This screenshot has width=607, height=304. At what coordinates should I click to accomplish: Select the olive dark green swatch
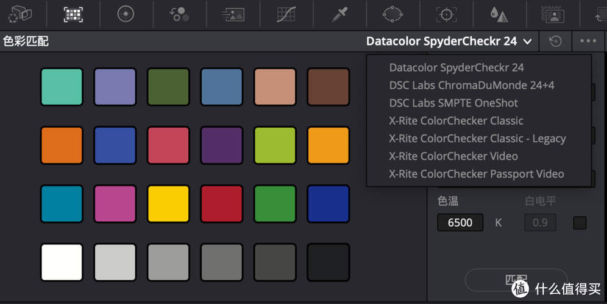point(168,87)
